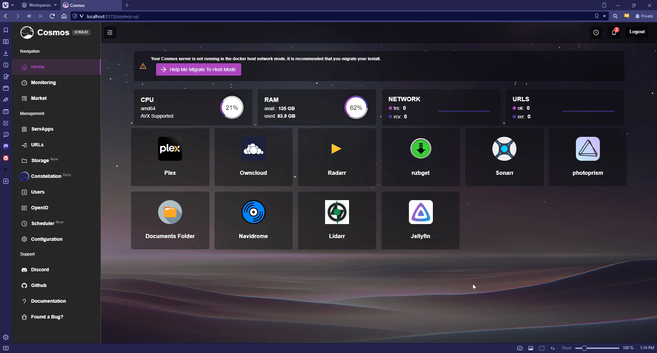Open the Cosmos header clock icon
The height and width of the screenshot is (353, 657).
pos(596,32)
